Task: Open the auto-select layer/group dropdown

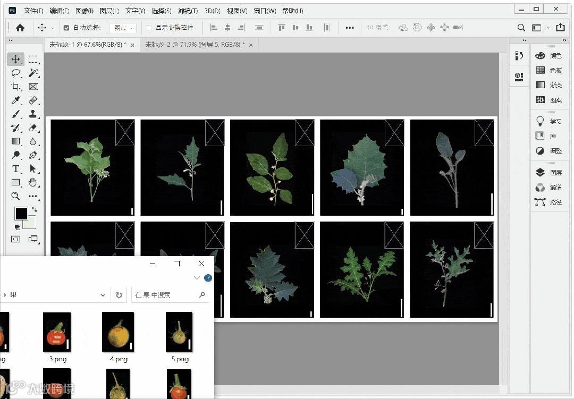Action: click(x=123, y=28)
